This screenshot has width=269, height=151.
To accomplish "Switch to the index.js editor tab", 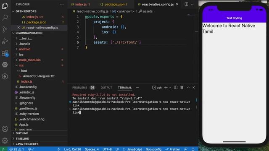I will pyautogui.click(x=80, y=4).
